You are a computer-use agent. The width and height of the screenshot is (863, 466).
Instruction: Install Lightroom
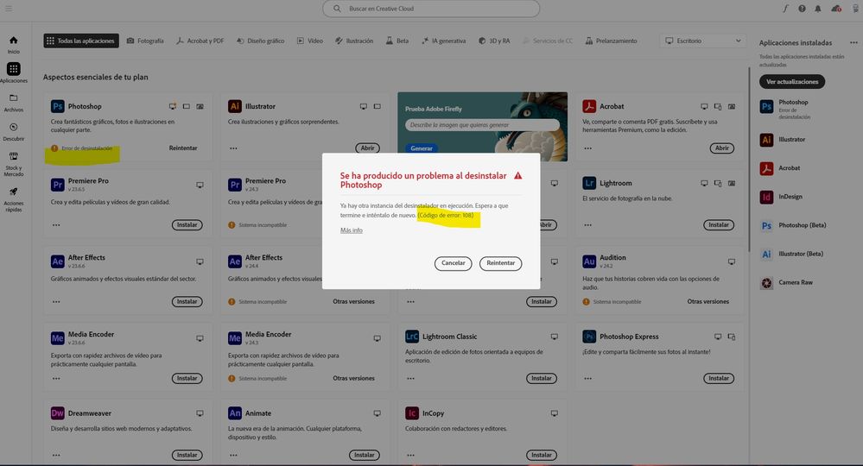(718, 224)
